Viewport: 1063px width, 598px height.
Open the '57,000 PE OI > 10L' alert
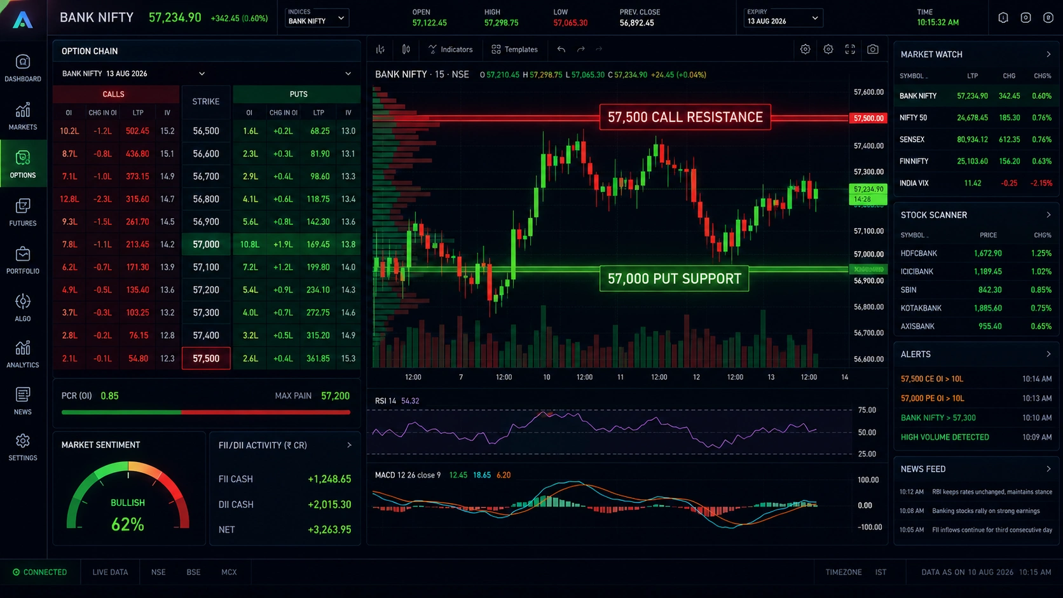coord(976,398)
